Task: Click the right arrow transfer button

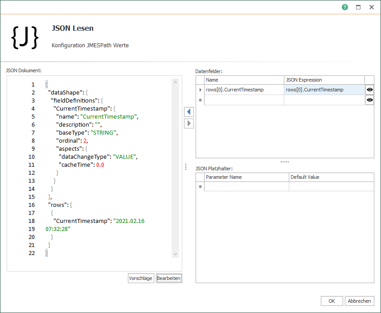Action: 189,124
